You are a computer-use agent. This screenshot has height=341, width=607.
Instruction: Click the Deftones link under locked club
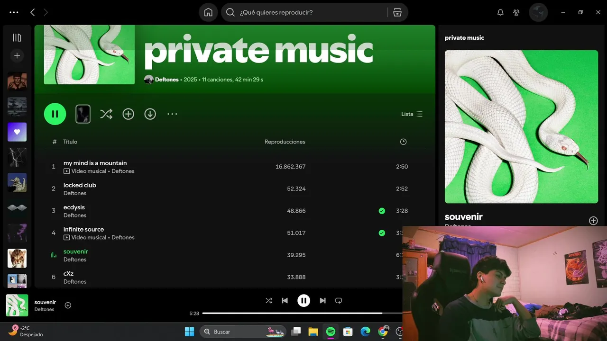75,193
